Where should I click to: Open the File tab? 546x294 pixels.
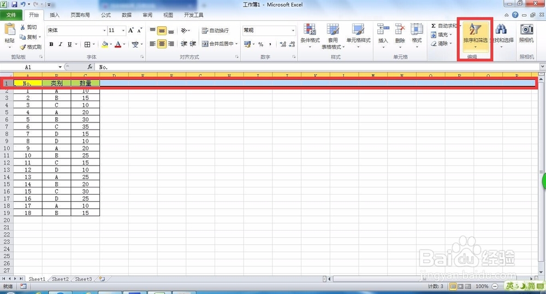point(11,15)
